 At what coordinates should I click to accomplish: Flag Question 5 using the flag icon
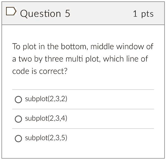[x=11, y=11]
